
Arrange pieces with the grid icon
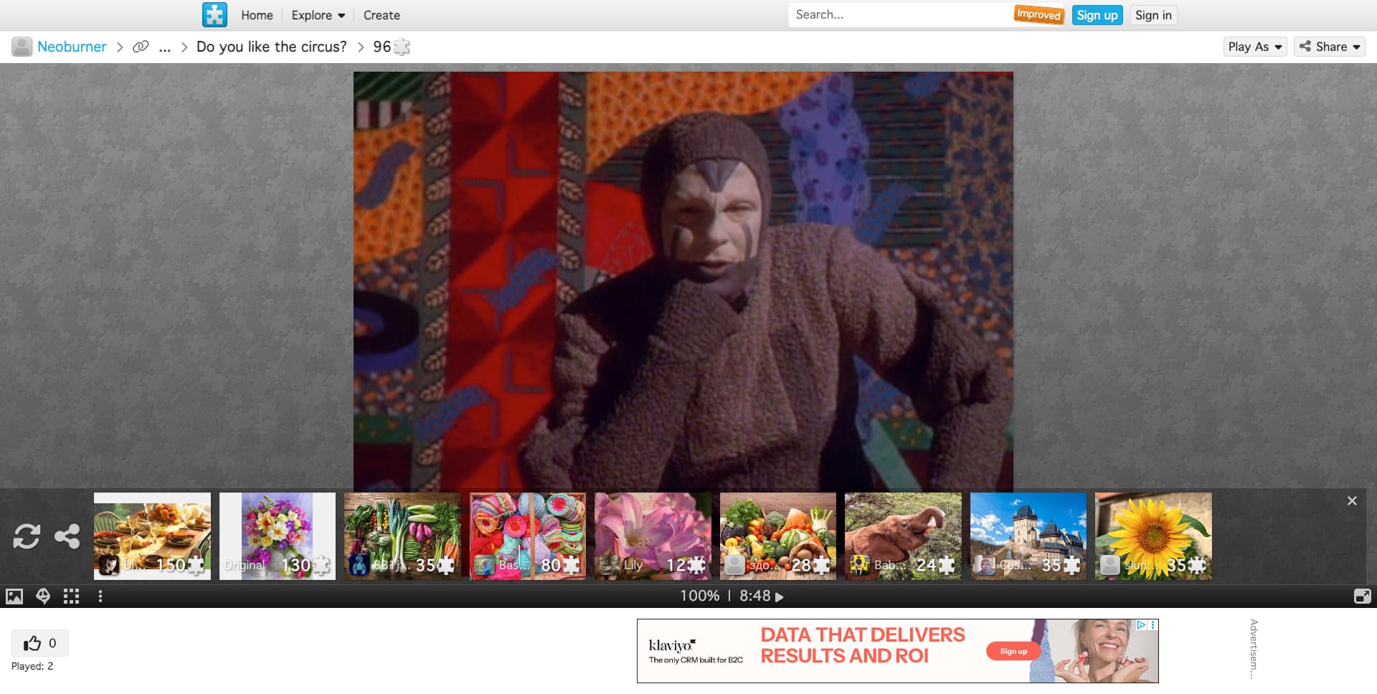(71, 596)
